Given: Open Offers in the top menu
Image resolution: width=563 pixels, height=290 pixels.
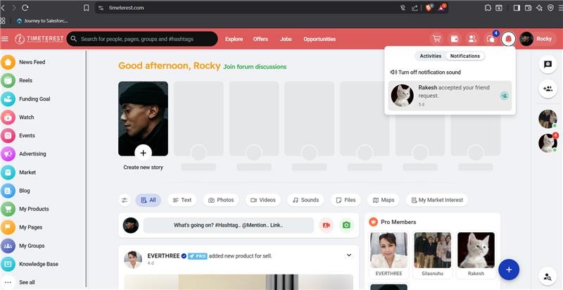Looking at the screenshot, I should 260,39.
